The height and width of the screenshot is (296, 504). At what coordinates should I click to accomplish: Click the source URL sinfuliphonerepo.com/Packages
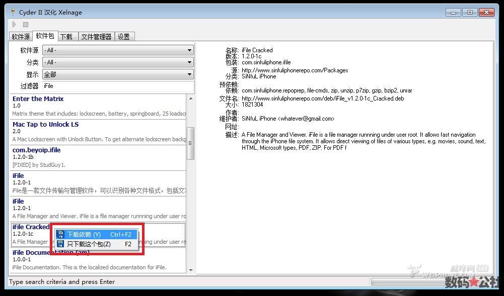tap(295, 70)
